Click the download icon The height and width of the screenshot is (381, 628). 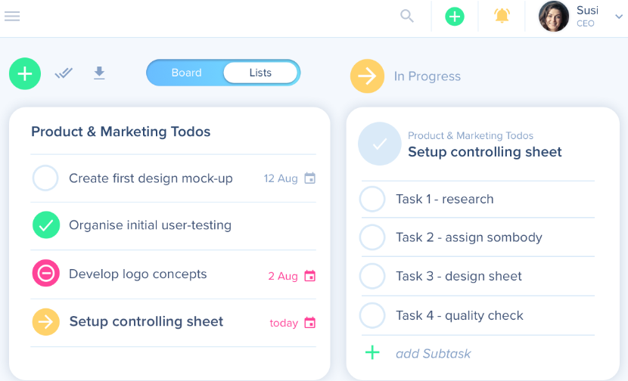pyautogui.click(x=99, y=73)
